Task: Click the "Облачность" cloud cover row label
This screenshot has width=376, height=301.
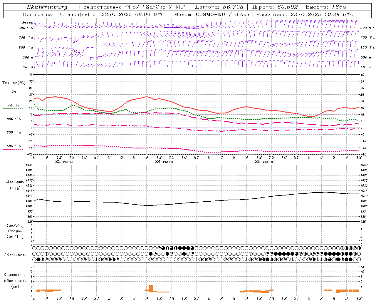Action: (15, 255)
